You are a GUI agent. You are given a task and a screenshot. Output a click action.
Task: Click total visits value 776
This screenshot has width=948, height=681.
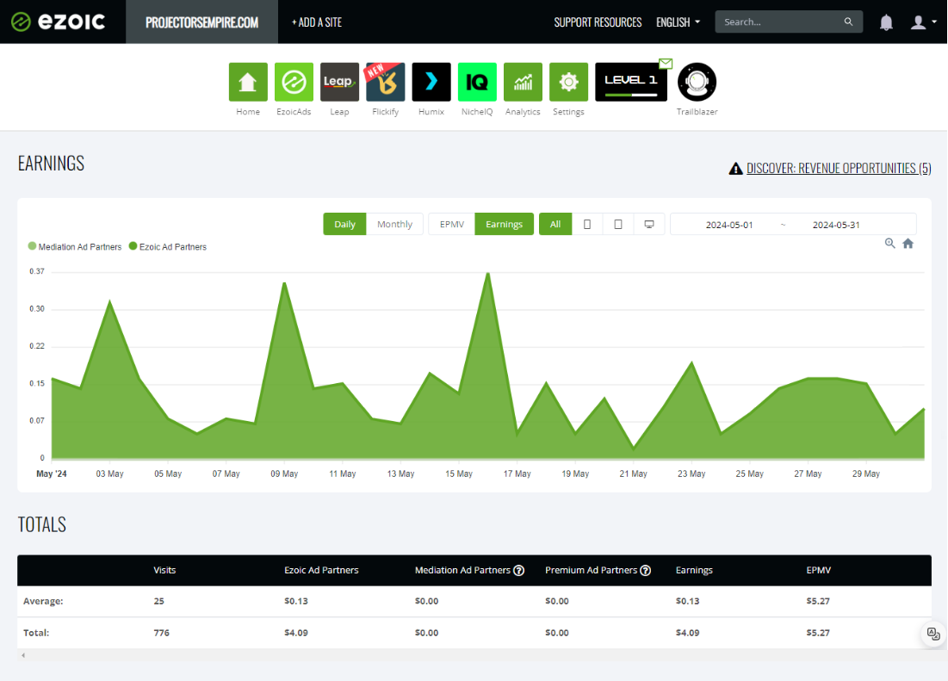click(161, 633)
